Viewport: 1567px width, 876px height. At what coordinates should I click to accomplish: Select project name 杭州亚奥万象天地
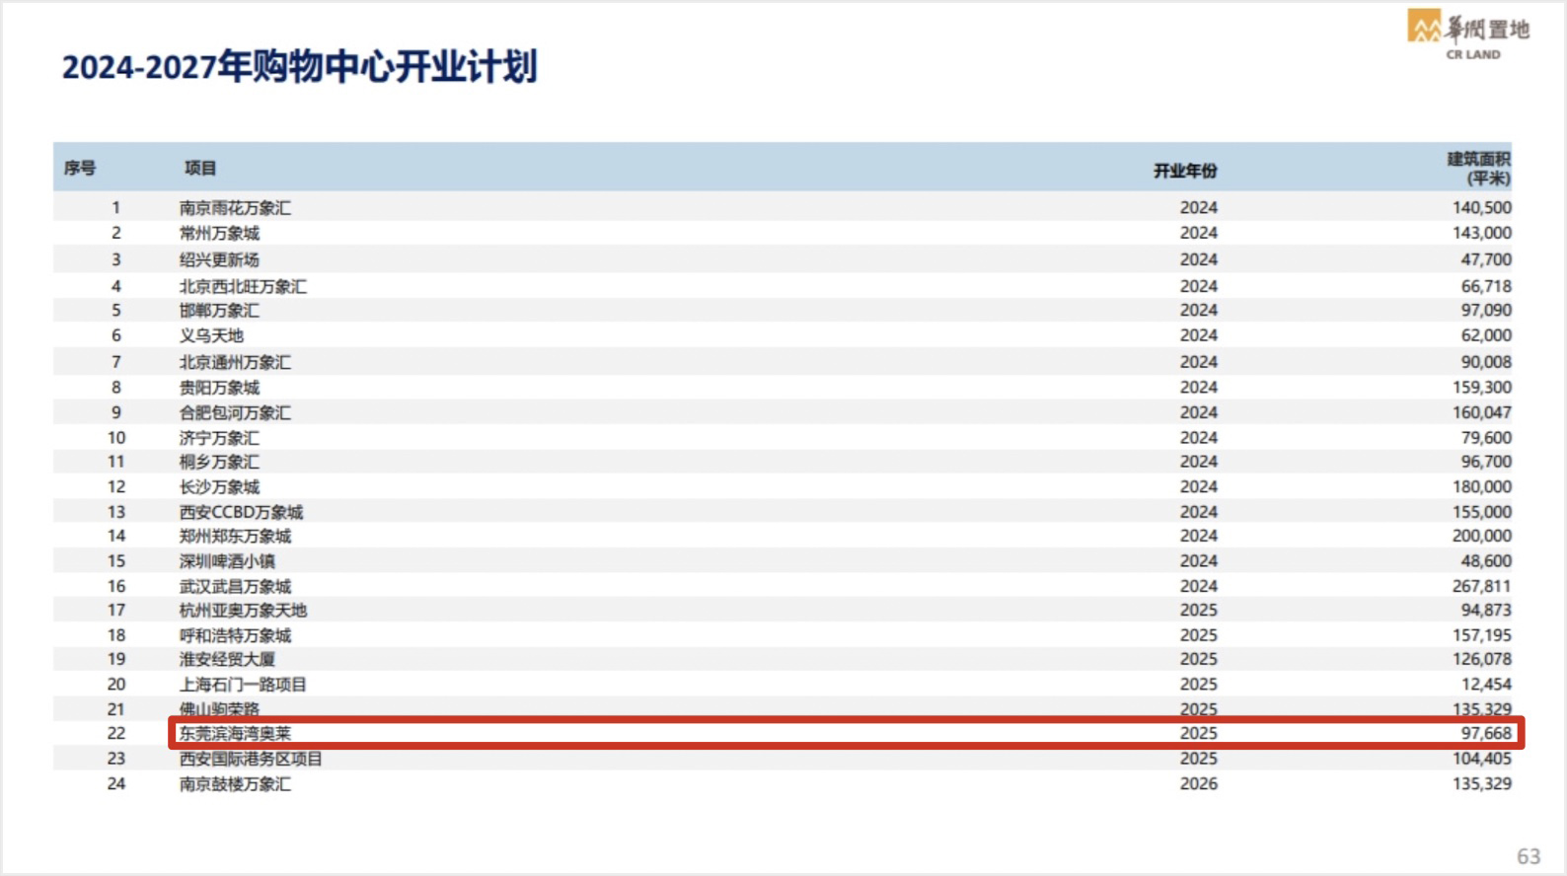(243, 611)
